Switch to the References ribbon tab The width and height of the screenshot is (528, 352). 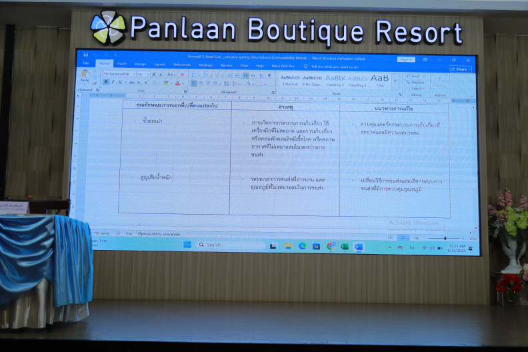(x=182, y=65)
